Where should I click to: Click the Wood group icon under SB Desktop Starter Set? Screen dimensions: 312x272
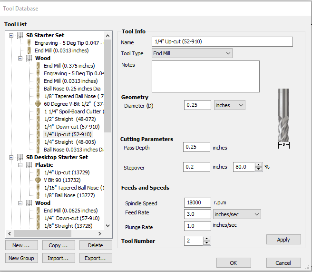coord(29,203)
